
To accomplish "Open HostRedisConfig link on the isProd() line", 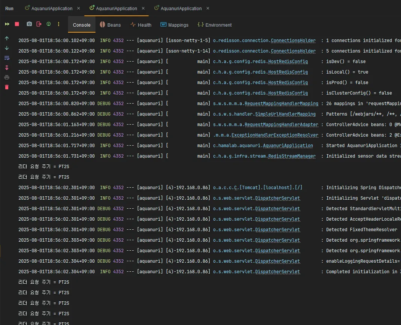I will pos(288,83).
